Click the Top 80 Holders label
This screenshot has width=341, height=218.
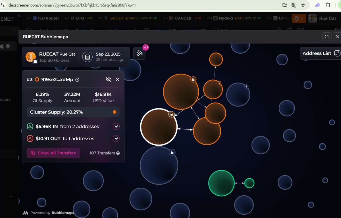point(54,60)
